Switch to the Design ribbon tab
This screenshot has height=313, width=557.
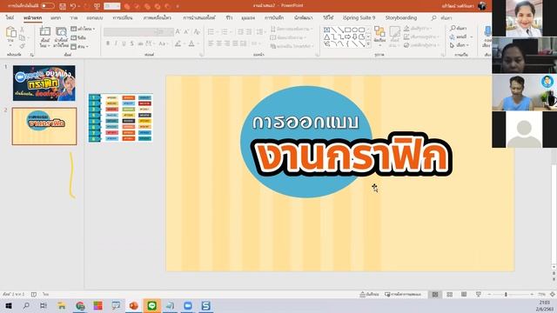pyautogui.click(x=95, y=17)
